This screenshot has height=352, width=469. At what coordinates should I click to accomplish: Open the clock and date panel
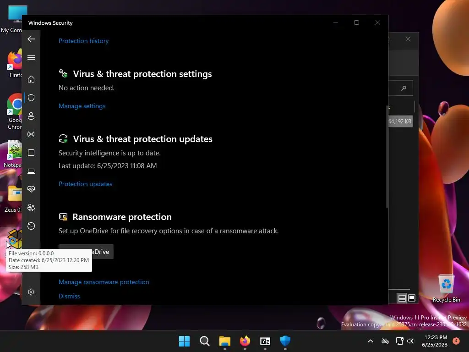435,341
